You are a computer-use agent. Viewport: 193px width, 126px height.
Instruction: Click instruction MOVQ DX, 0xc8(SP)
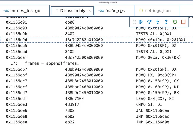tap(156, 75)
